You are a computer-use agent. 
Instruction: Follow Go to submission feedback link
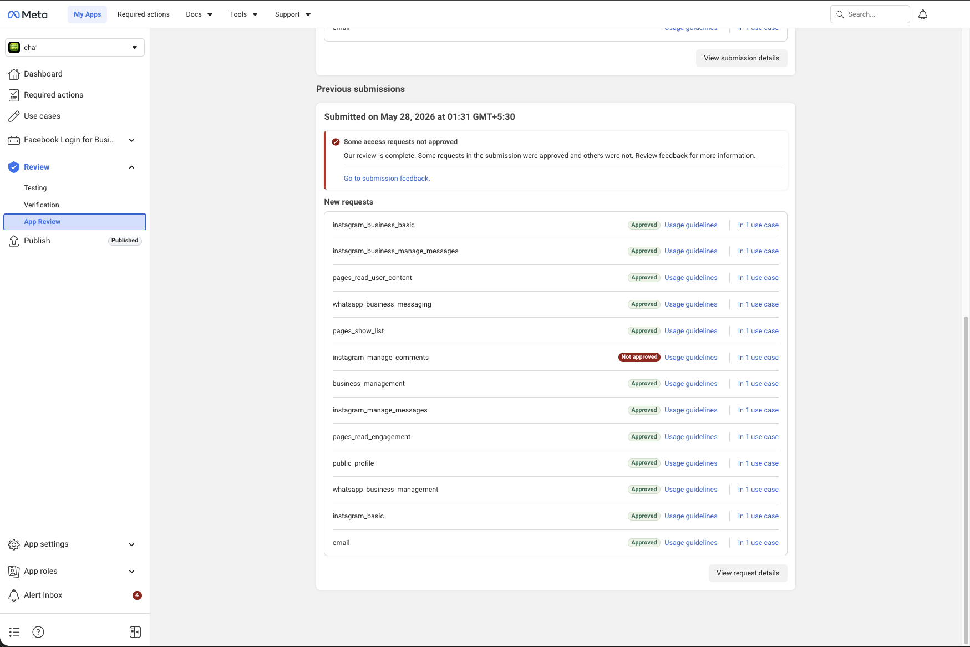tap(387, 179)
